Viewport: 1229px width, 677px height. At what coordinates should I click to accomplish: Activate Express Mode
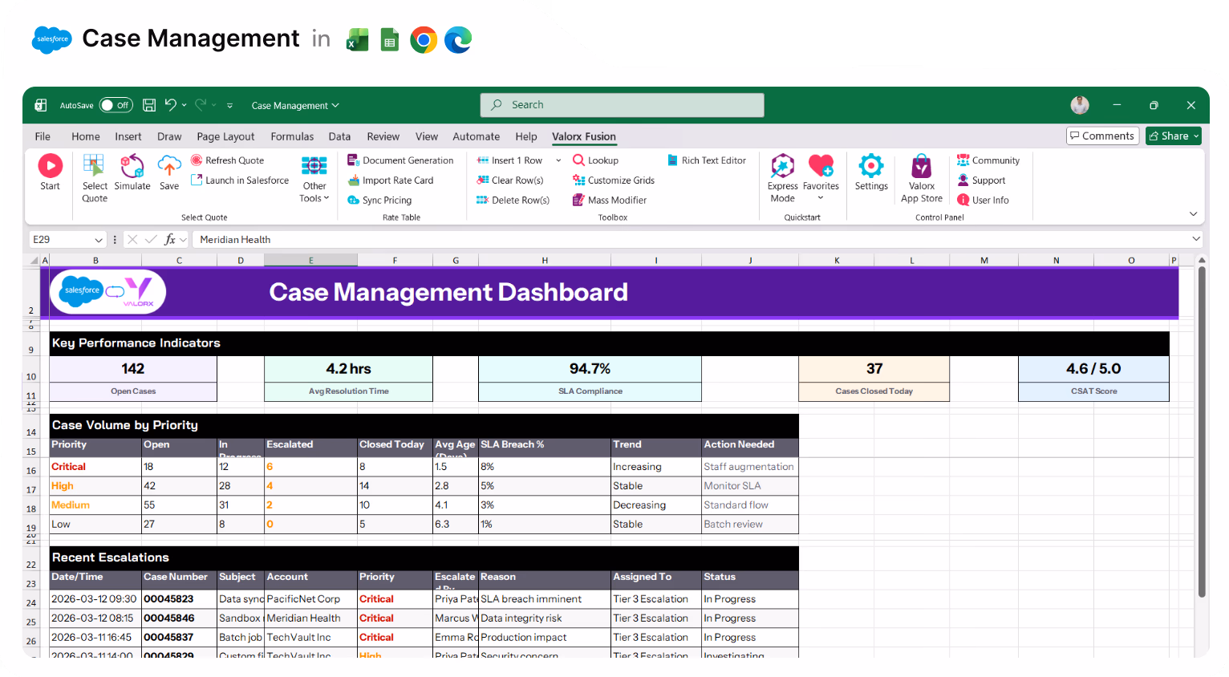782,172
